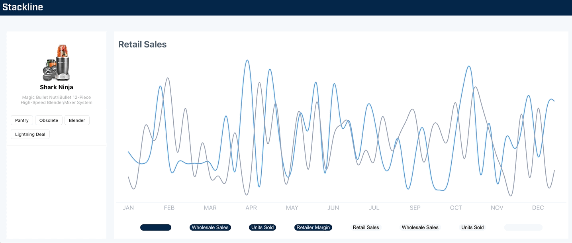Toggle the Retailer Margin pill
The width and height of the screenshot is (572, 243).
(x=313, y=227)
